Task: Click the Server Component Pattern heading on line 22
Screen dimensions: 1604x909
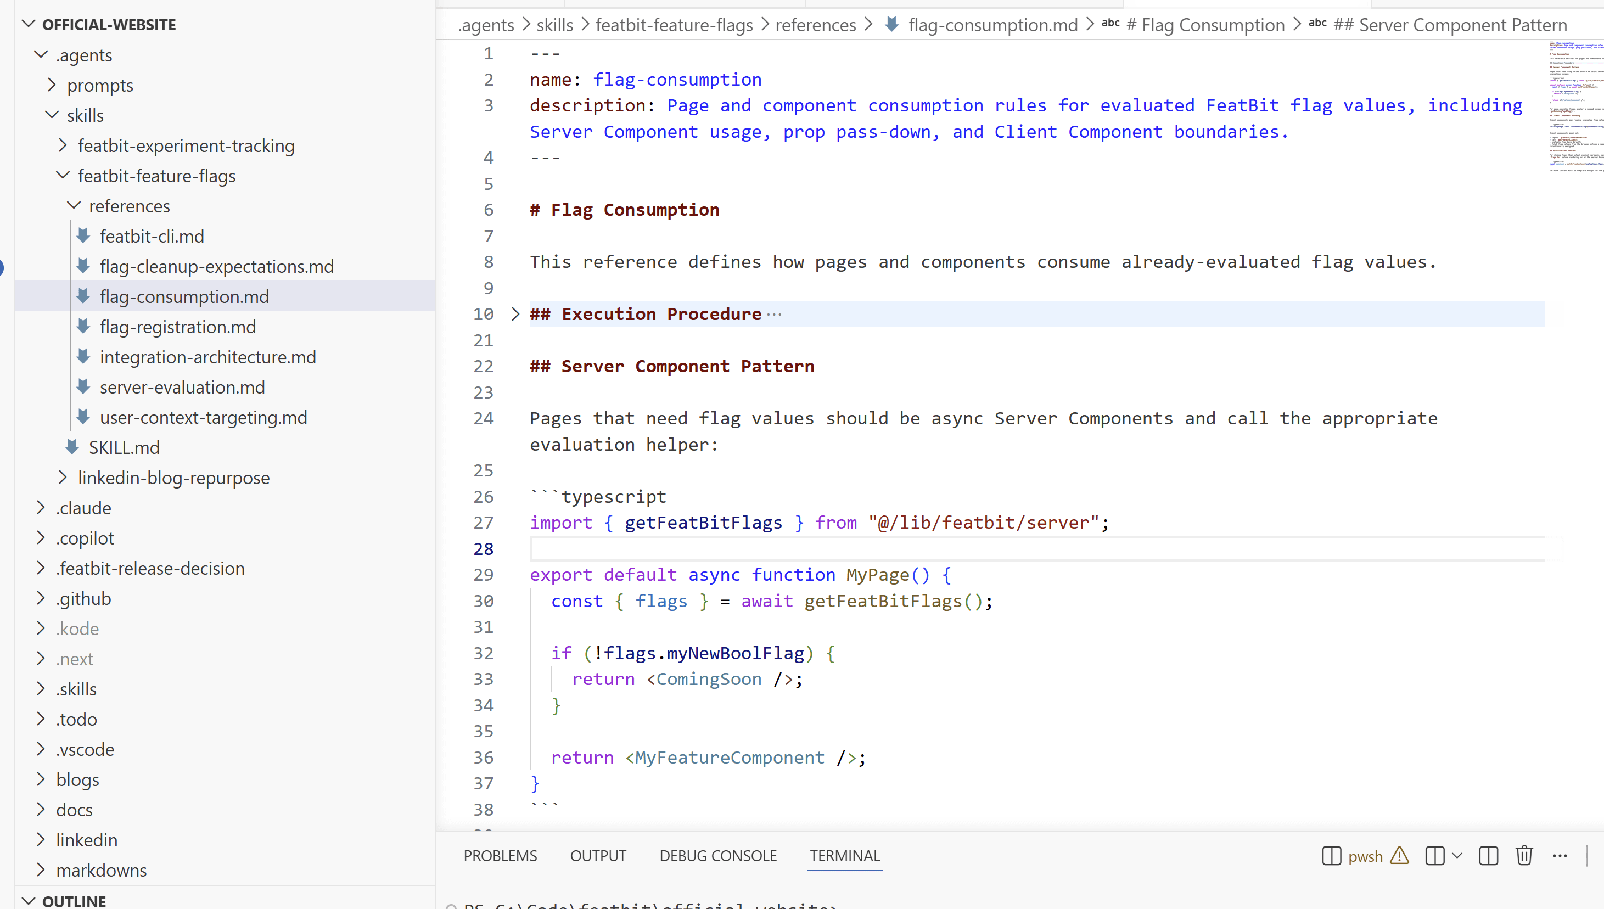Action: 672,367
